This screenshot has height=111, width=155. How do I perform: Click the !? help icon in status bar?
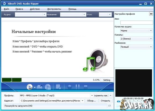pos(109,106)
